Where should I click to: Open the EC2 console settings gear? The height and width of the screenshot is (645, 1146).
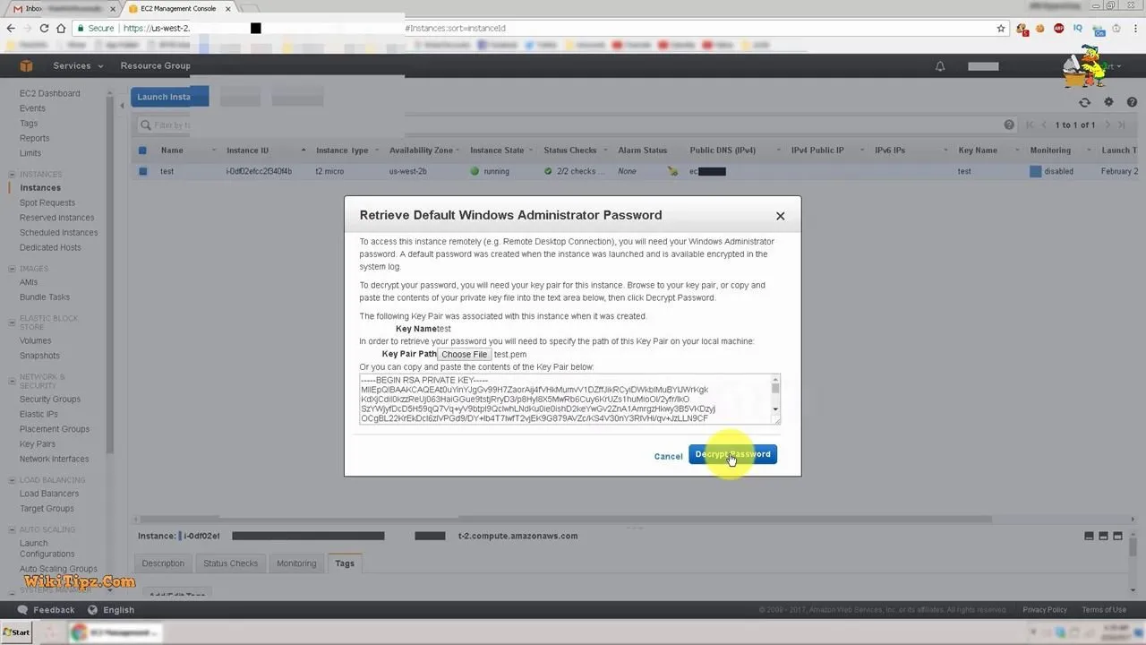point(1108,103)
